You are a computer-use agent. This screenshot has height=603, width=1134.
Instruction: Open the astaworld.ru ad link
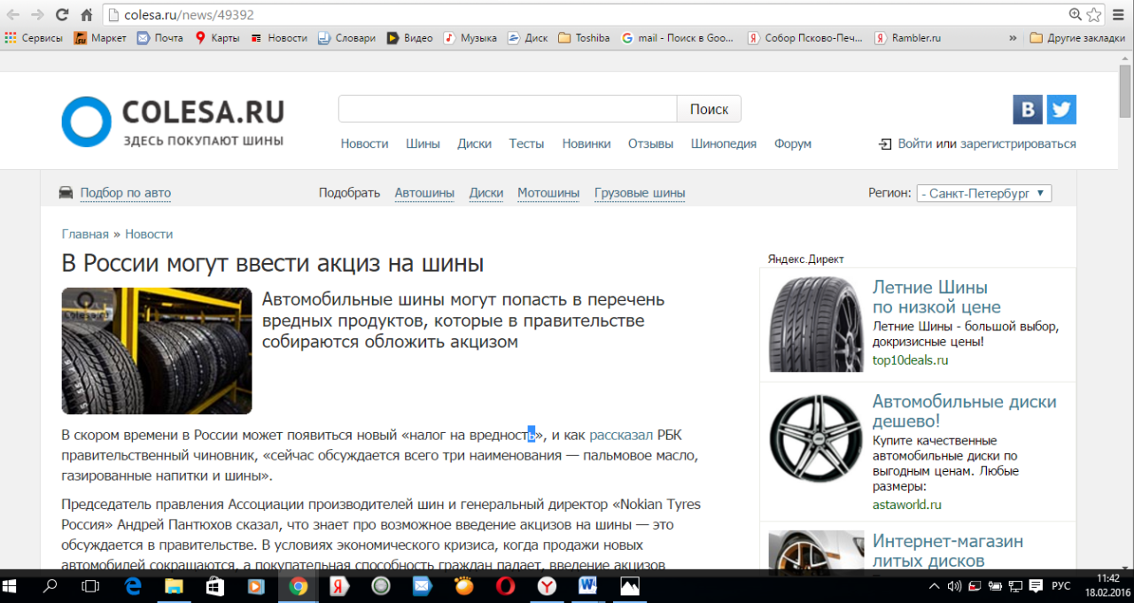907,505
